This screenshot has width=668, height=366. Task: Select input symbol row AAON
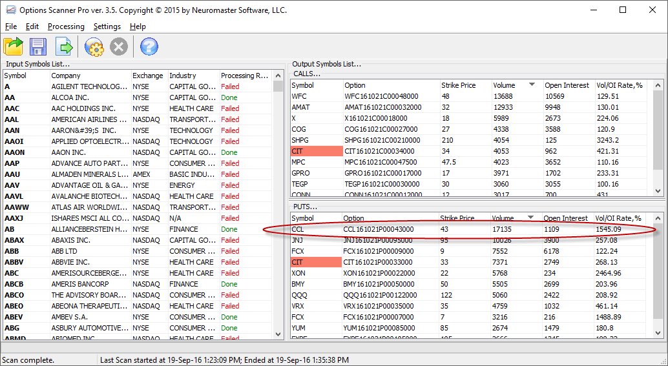coord(137,152)
